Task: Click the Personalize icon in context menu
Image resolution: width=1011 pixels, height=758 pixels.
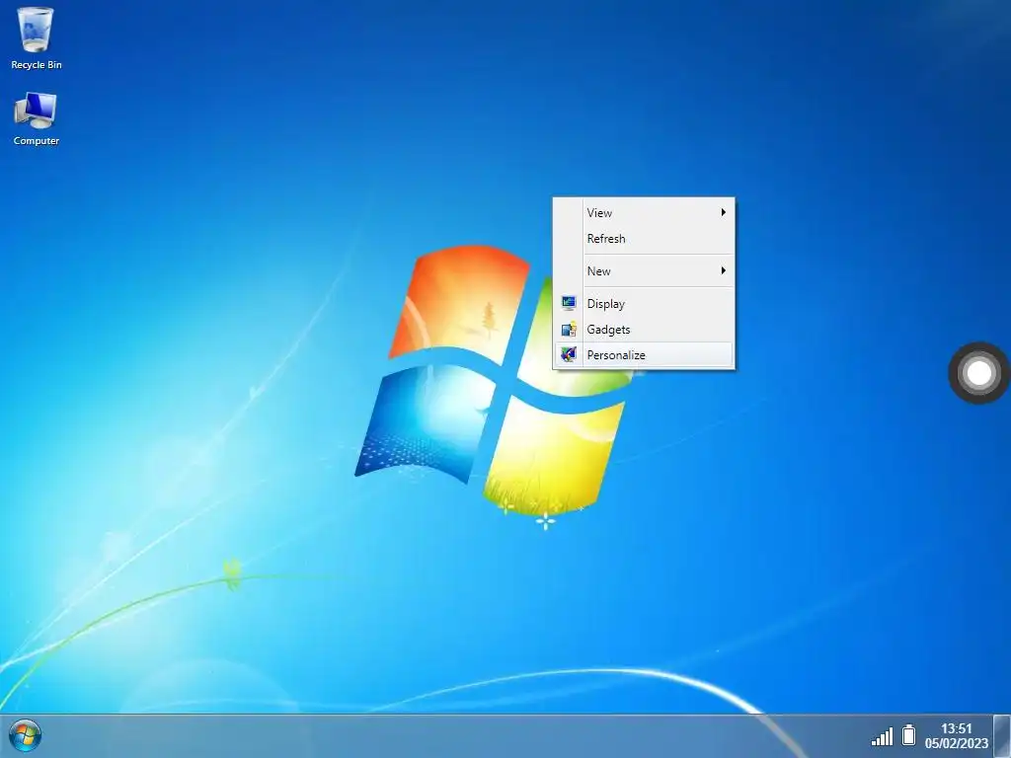Action: pyautogui.click(x=568, y=354)
